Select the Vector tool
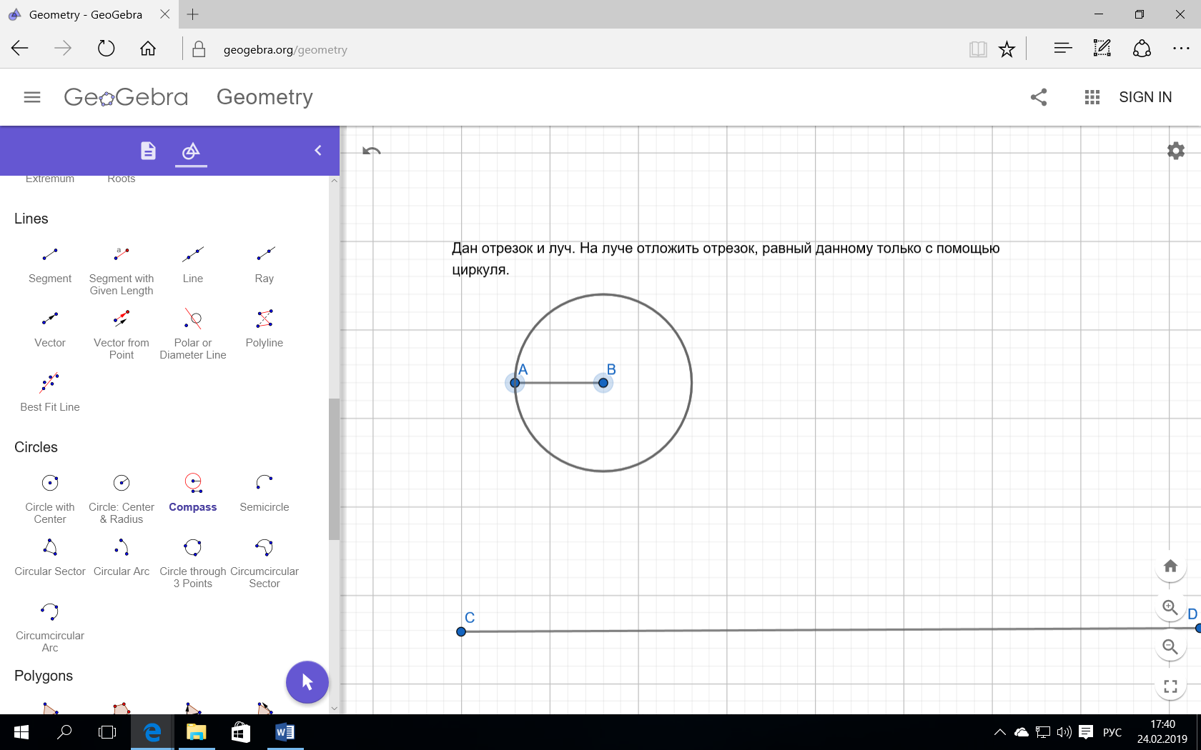This screenshot has width=1201, height=750. (50, 329)
